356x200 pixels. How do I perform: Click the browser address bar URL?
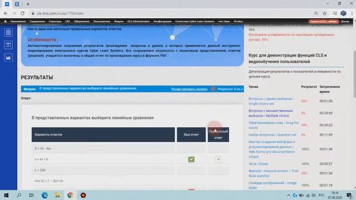tap(60, 13)
